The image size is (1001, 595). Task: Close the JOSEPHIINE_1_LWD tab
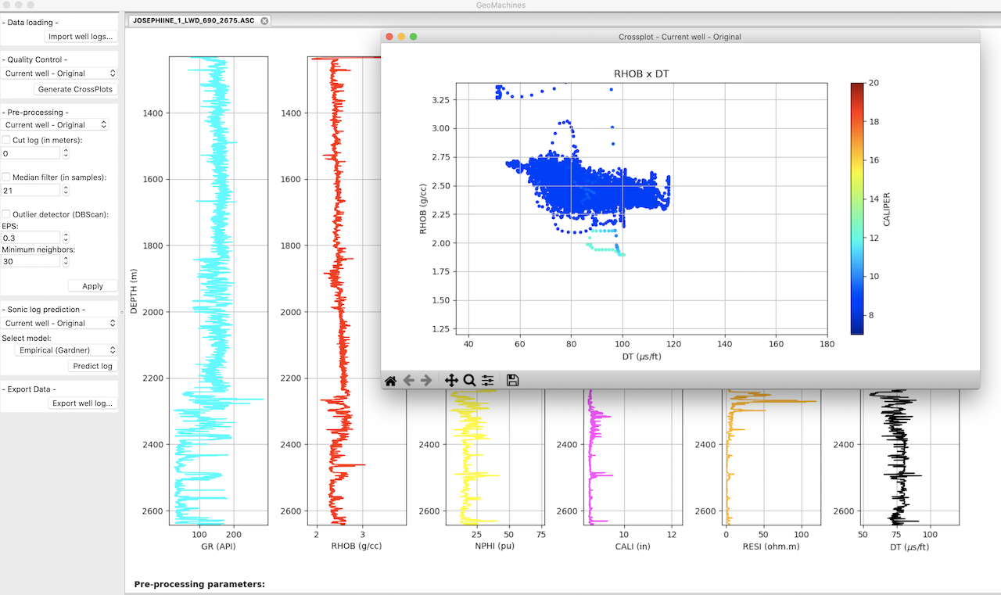(264, 21)
